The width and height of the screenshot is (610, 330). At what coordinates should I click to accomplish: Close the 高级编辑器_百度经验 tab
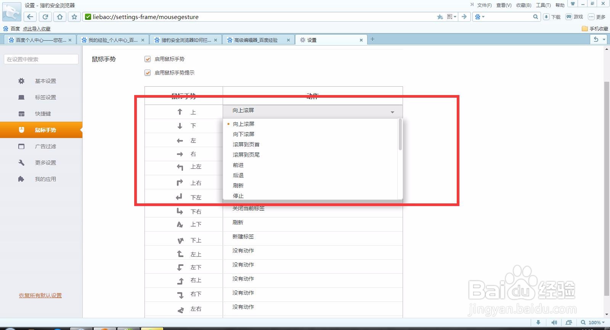(288, 40)
